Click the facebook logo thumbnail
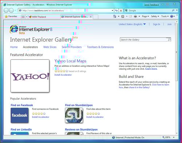This screenshot has width=182, height=143. (20, 115)
